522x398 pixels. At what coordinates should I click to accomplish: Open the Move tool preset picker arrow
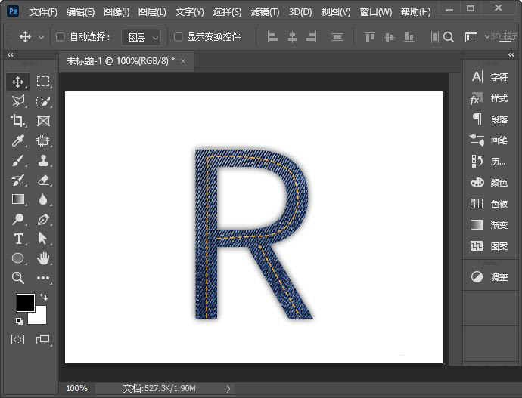[41, 37]
